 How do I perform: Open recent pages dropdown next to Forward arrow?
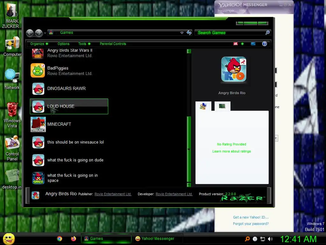click(x=45, y=33)
